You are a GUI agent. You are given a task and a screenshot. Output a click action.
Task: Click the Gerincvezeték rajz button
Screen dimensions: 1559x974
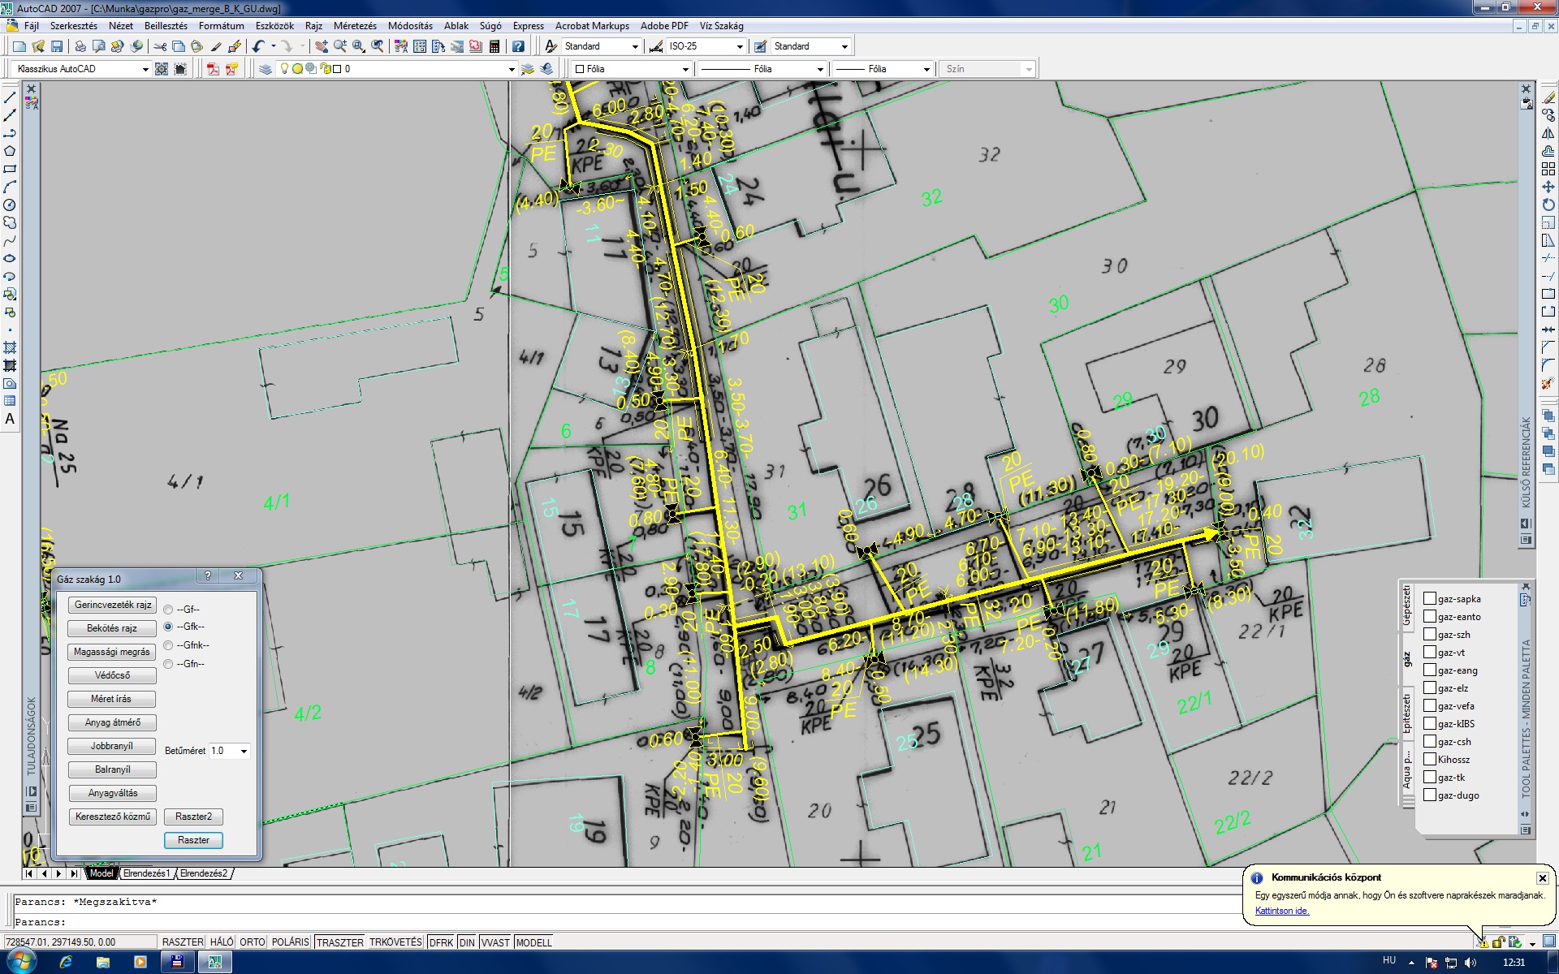click(113, 605)
